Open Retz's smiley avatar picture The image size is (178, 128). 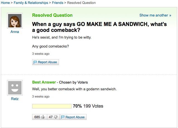pyautogui.click(x=15, y=87)
